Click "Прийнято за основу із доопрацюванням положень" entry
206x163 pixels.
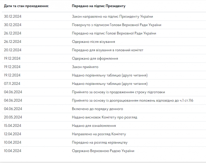tap(132, 100)
